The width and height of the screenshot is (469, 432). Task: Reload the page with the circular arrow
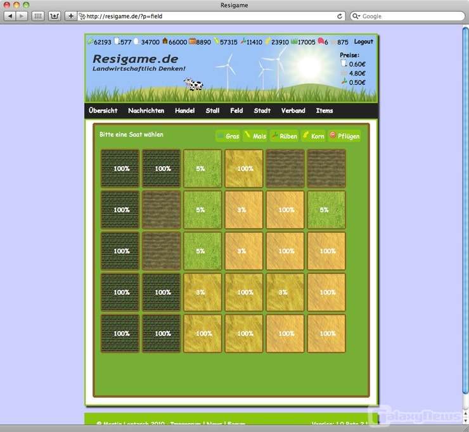340,16
